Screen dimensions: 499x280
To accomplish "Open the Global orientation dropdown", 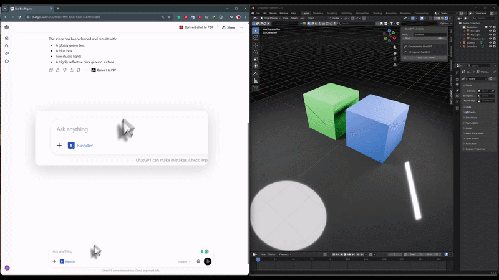I will click(x=336, y=19).
